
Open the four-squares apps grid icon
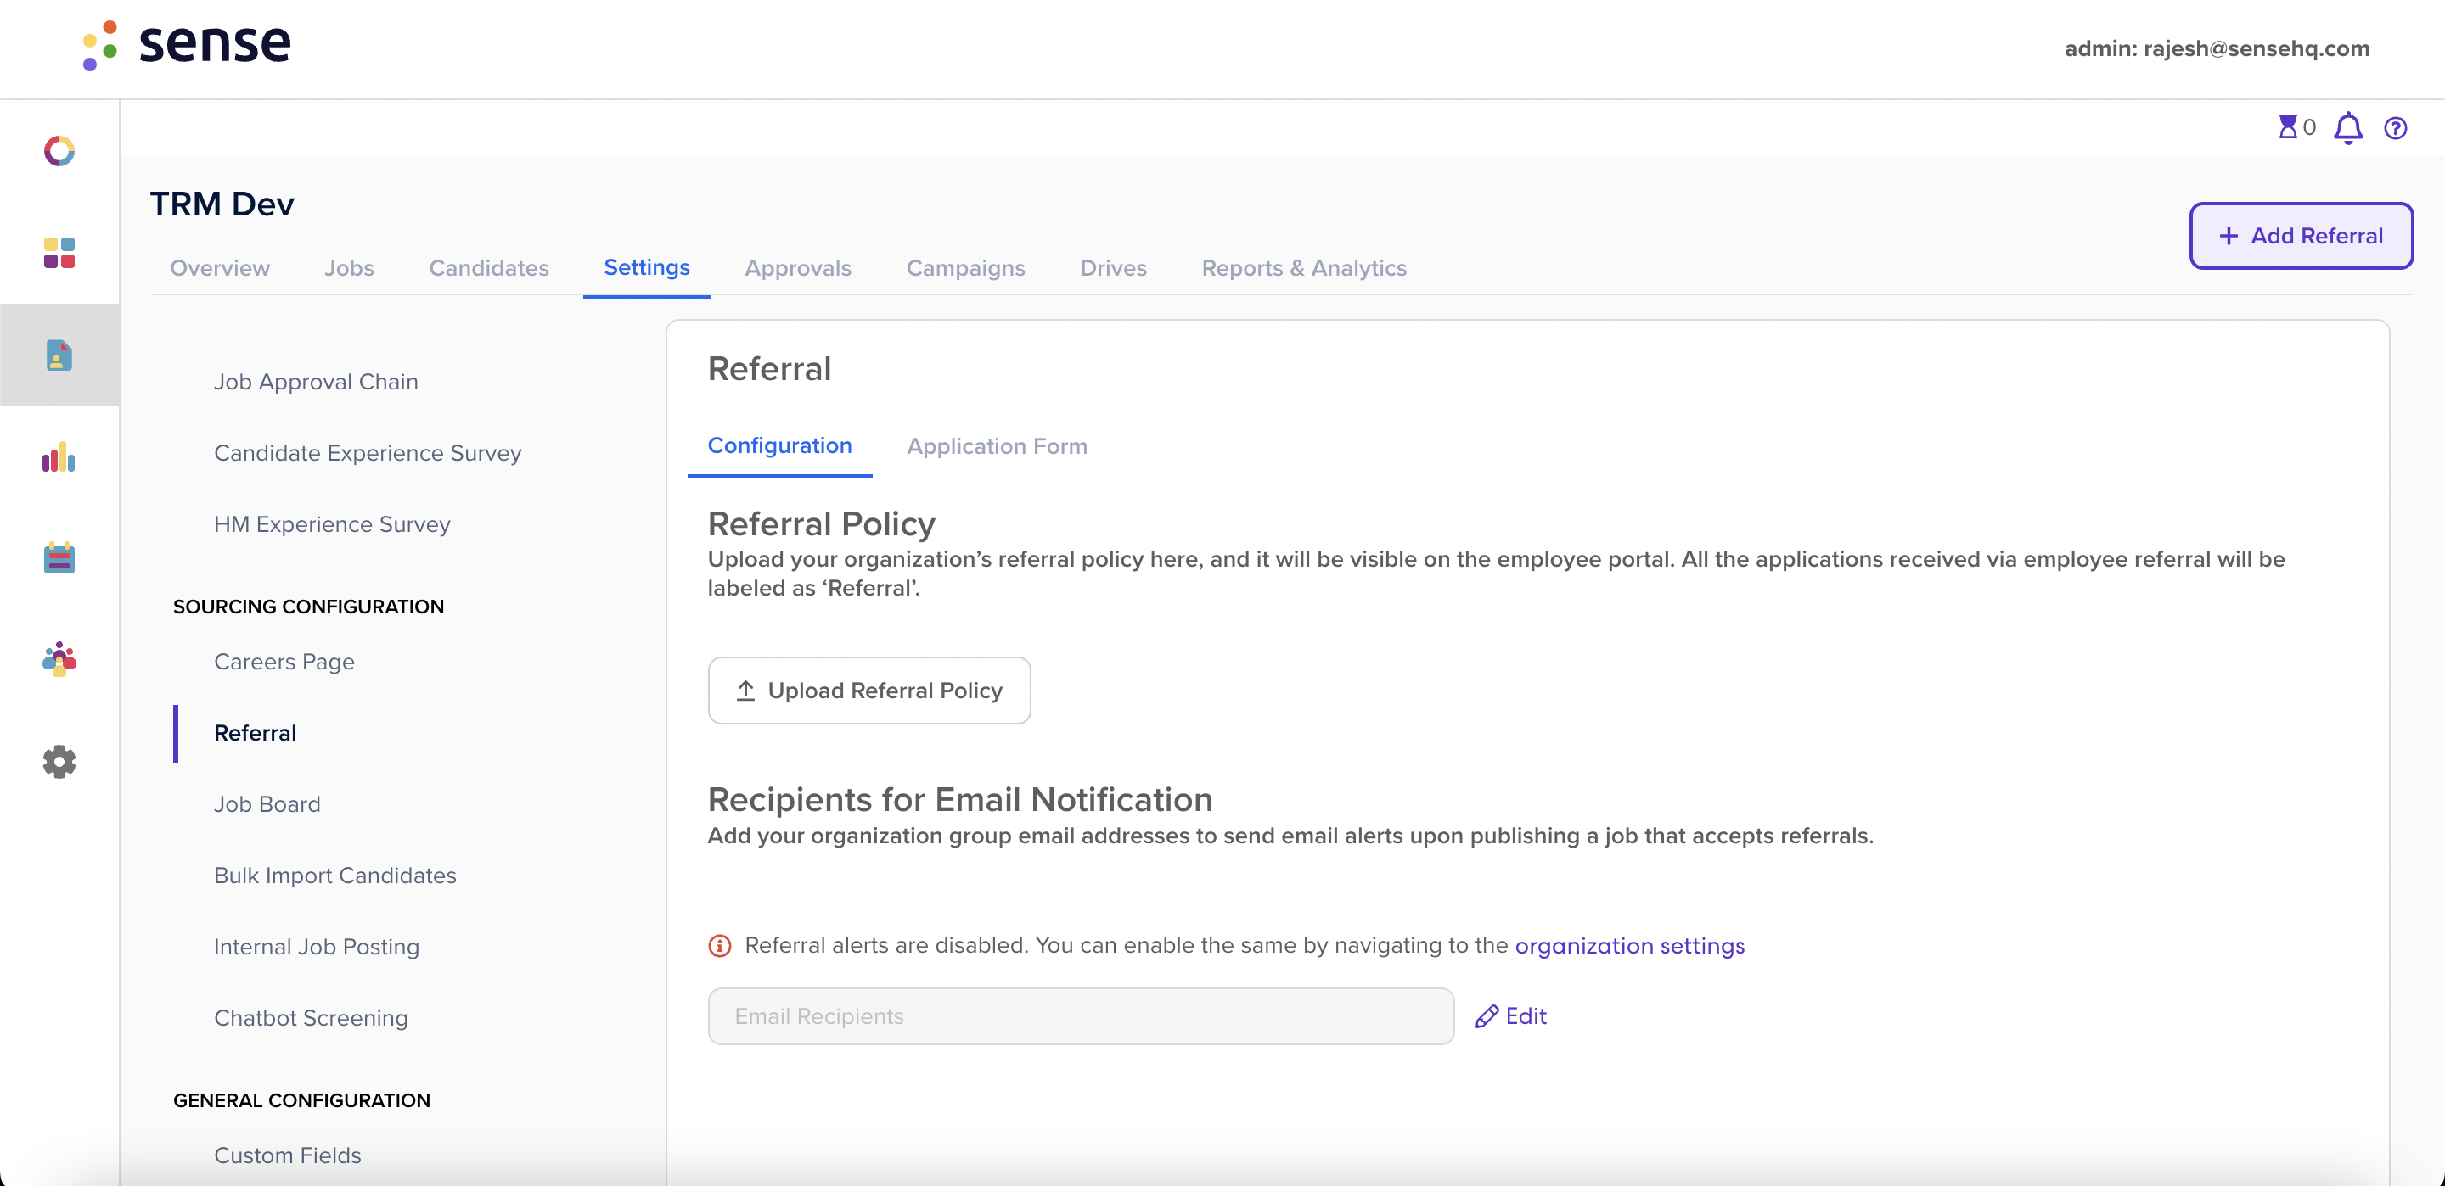pos(59,254)
